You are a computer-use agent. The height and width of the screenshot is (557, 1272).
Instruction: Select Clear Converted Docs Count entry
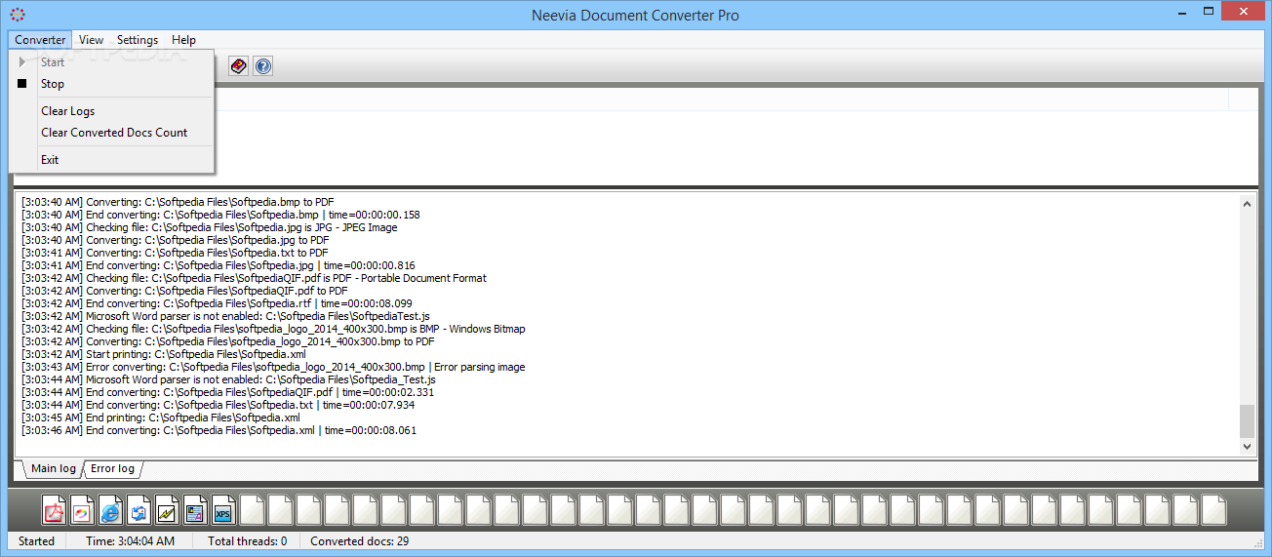tap(111, 133)
